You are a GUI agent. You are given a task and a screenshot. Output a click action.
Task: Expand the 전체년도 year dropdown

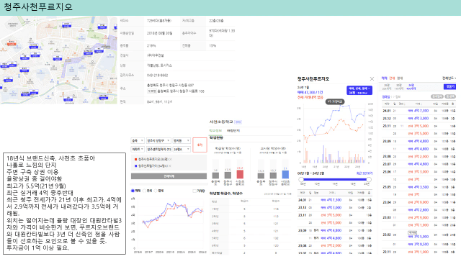(x=449, y=78)
